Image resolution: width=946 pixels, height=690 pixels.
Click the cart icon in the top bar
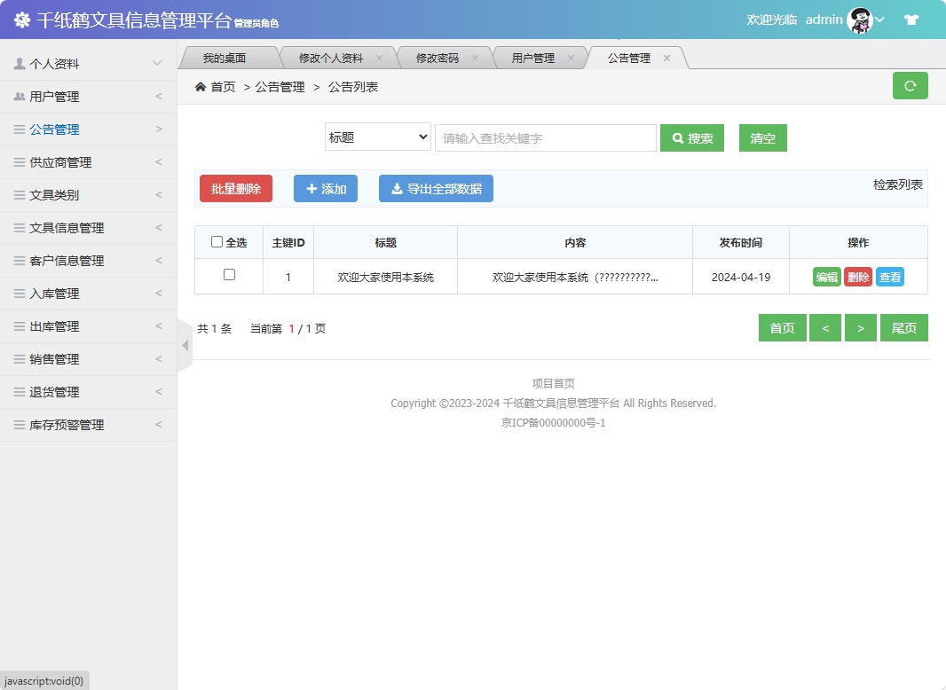point(911,20)
